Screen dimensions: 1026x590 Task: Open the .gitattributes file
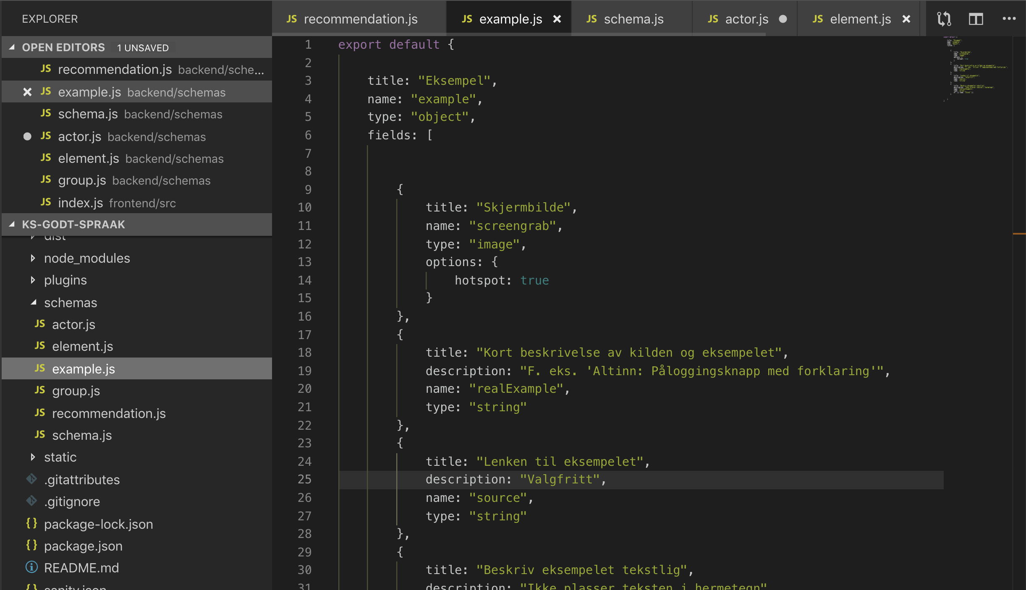136,480
